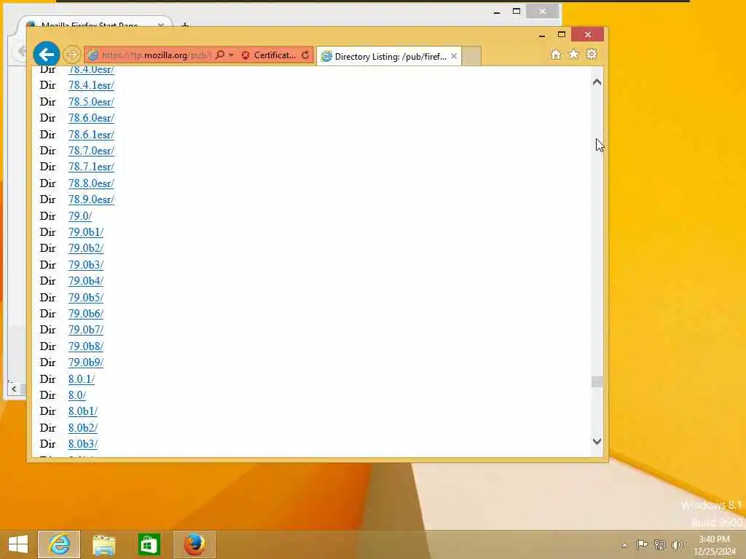Open the 78.8.0esr/ directory link
This screenshot has width=746, height=559.
pos(91,183)
